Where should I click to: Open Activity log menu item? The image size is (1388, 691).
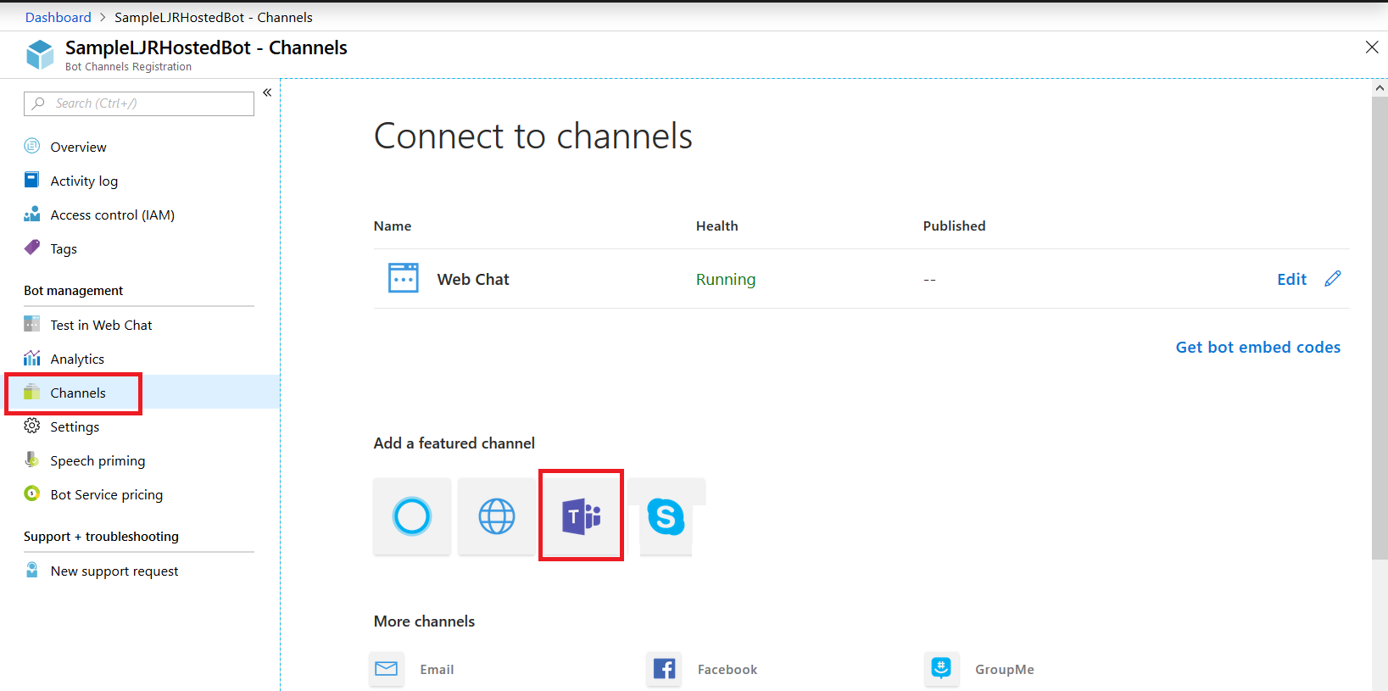(x=84, y=181)
